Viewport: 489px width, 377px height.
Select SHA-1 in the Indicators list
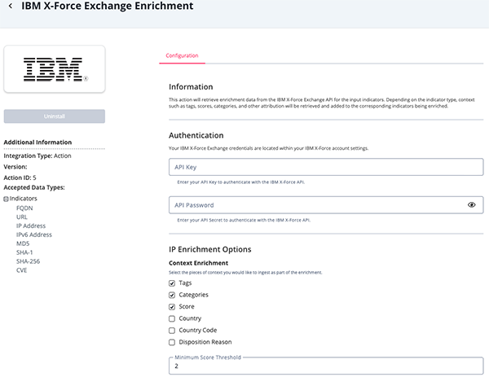(24, 252)
